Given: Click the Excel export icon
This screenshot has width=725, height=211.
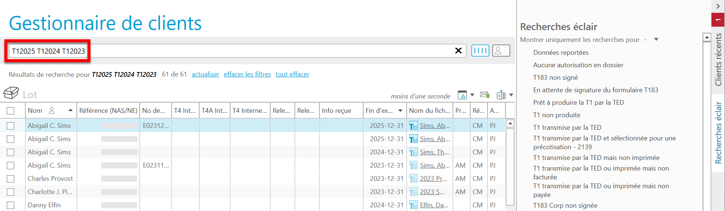Looking at the screenshot, I should click(x=501, y=95).
